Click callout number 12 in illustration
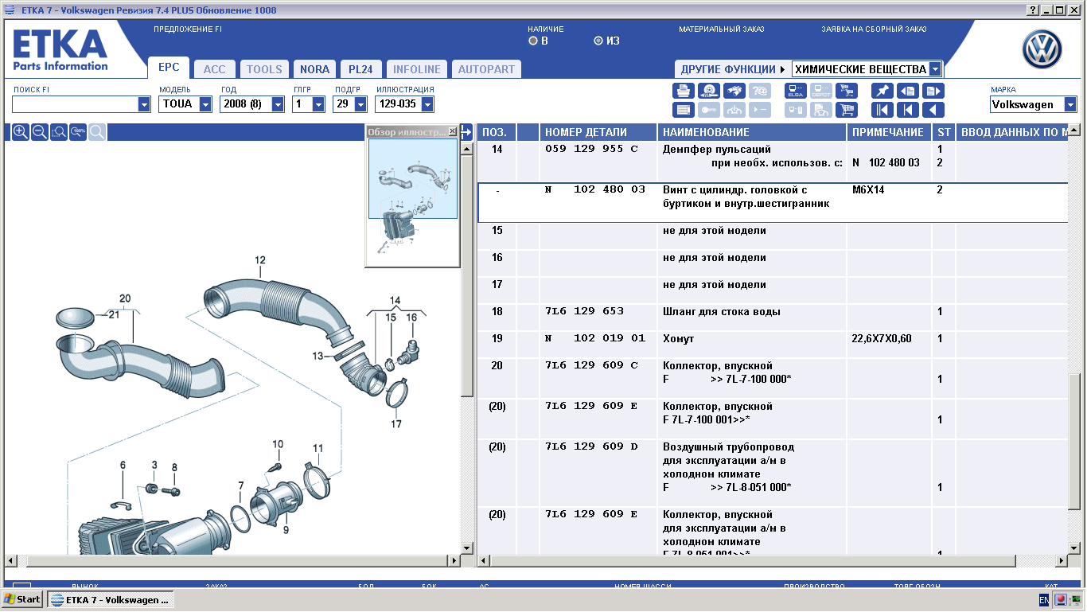This screenshot has height=612, width=1087. click(x=260, y=260)
